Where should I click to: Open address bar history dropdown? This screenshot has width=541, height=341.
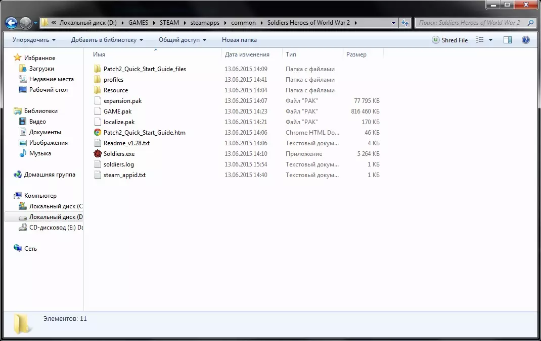[x=393, y=23]
